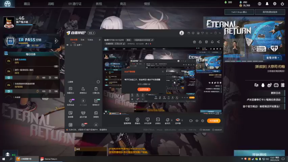
Task: Click the orange stop streaming button
Action: click(213, 121)
